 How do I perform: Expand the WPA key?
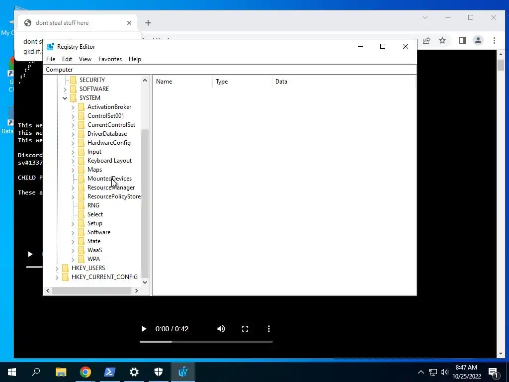[x=73, y=259]
